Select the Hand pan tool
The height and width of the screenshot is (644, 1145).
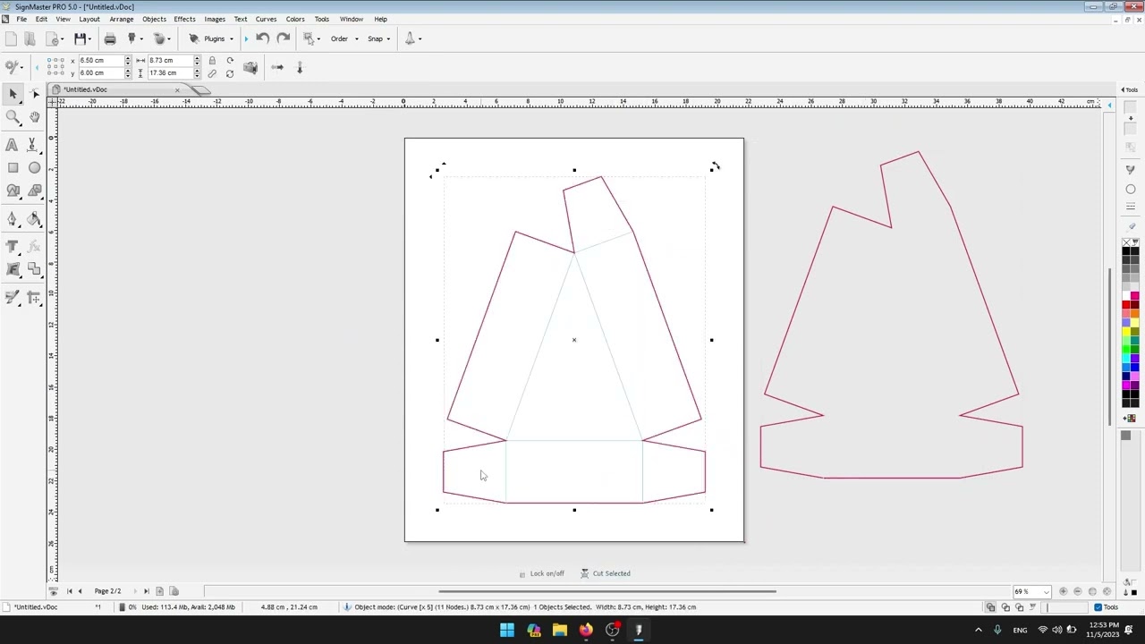pos(34,117)
